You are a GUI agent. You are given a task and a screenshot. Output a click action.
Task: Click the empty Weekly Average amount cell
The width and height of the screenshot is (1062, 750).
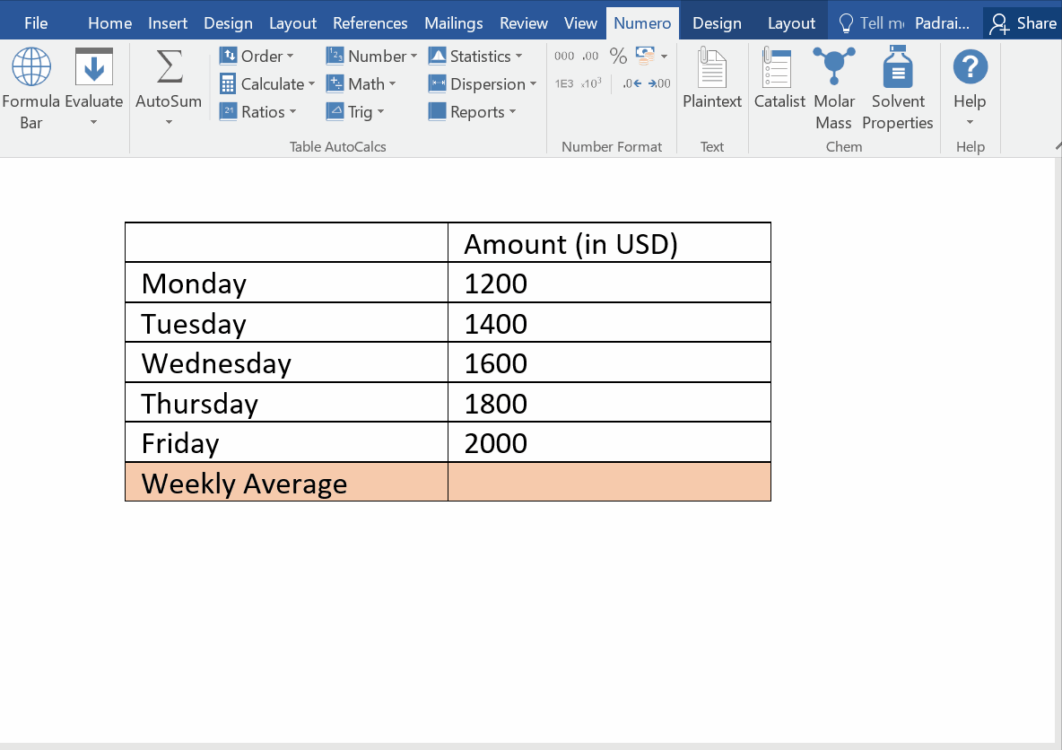coord(609,483)
